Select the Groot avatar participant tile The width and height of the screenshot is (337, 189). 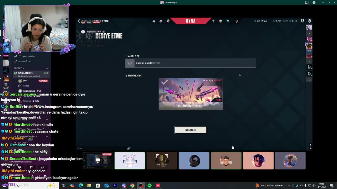pos(162,161)
